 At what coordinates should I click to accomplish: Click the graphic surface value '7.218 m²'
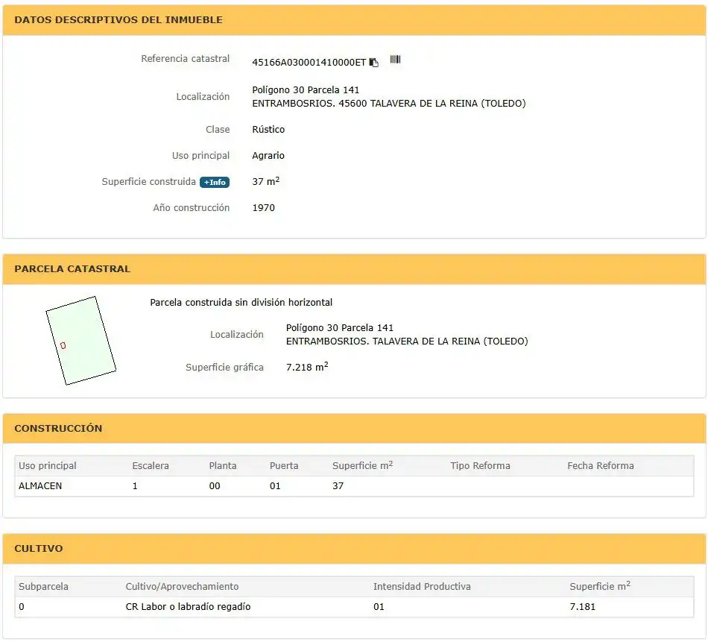point(307,367)
